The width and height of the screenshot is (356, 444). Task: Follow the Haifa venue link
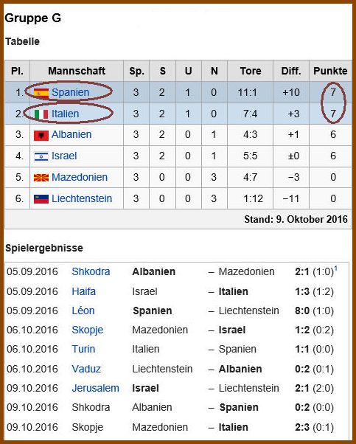(x=84, y=291)
